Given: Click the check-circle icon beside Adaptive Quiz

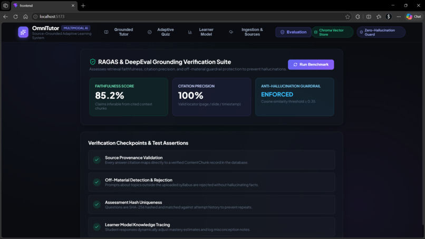Looking at the screenshot, I should [x=149, y=32].
